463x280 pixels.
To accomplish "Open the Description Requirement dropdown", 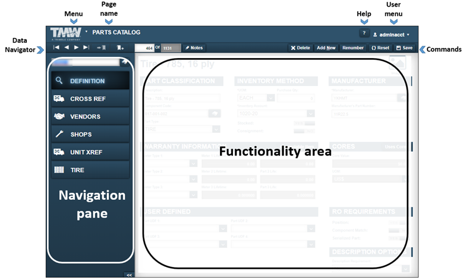I will pos(405,269).
